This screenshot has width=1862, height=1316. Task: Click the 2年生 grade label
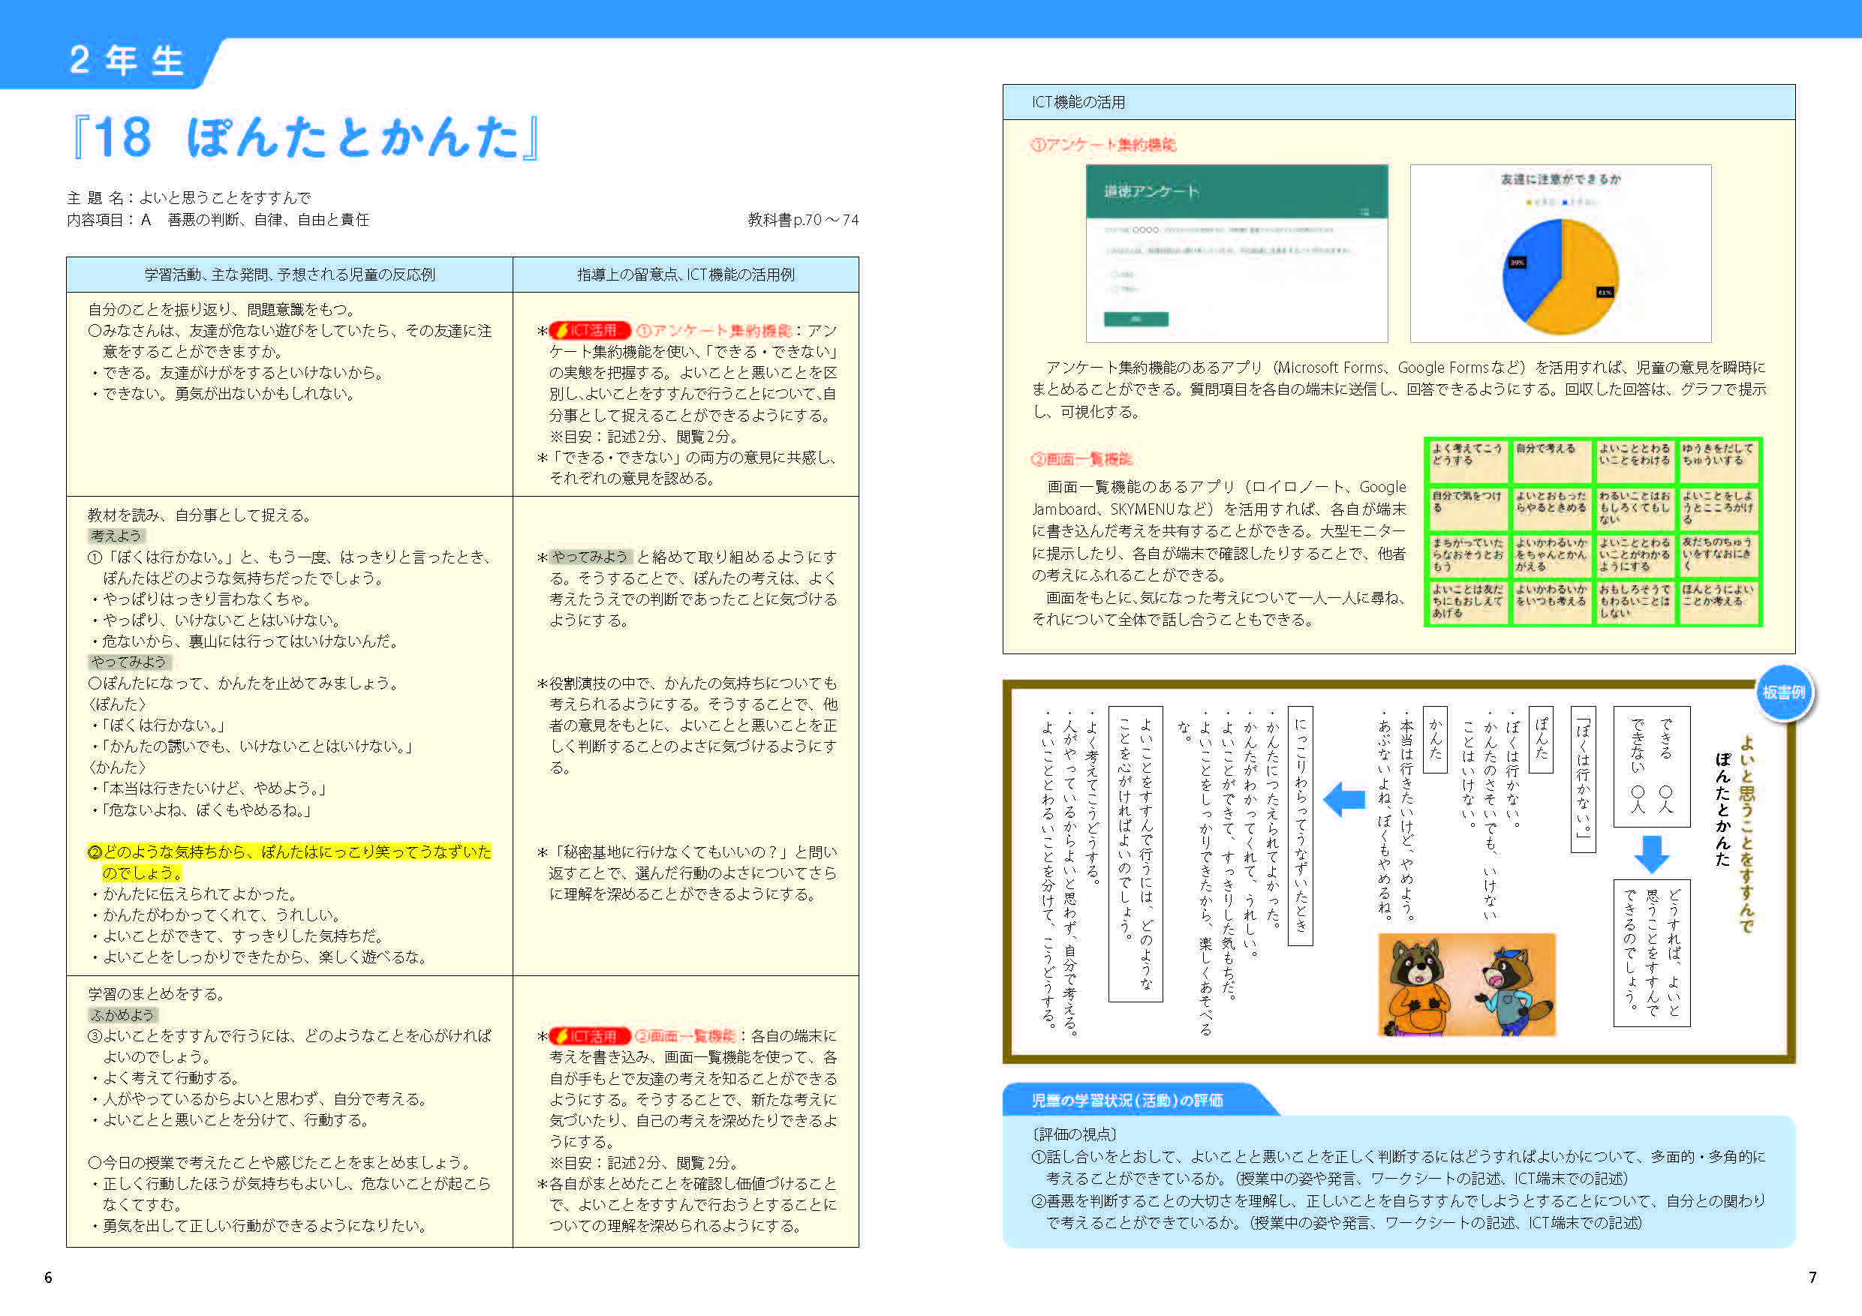128,61
